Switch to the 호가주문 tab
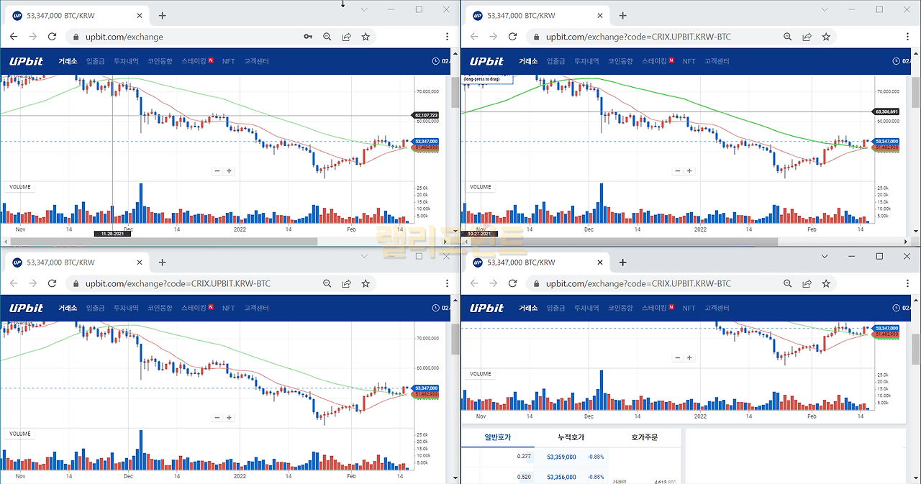921x484 pixels. click(644, 437)
